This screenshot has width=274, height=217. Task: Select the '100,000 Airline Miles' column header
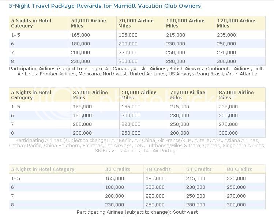pyautogui.click(x=186, y=23)
